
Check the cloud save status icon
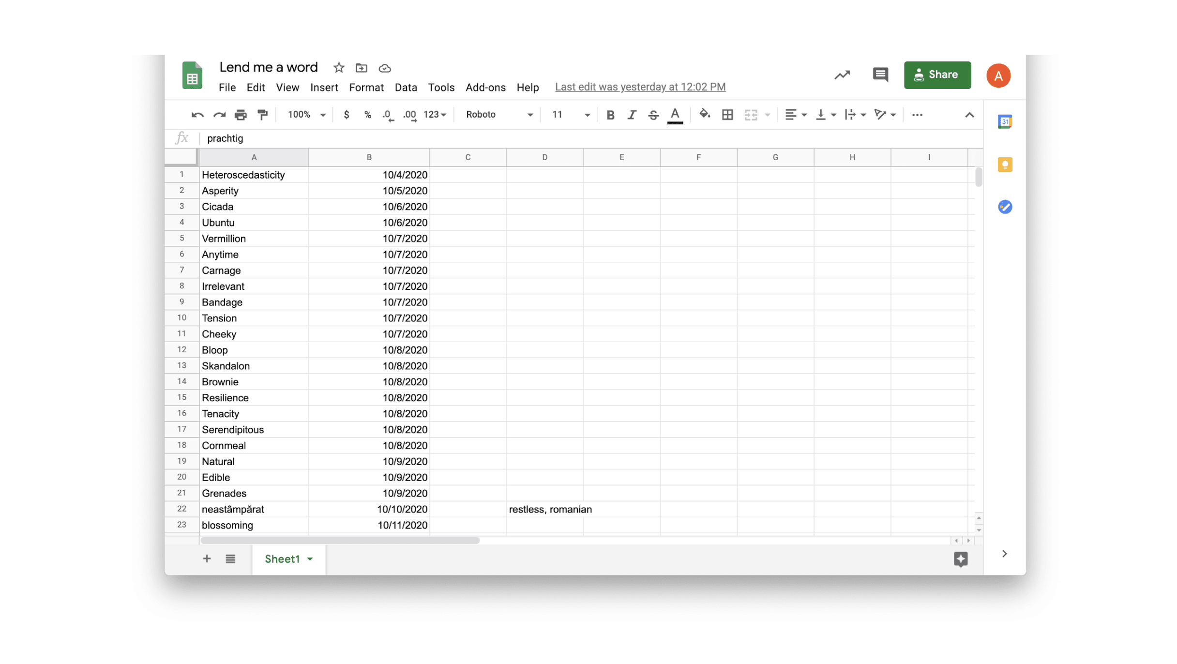point(385,68)
